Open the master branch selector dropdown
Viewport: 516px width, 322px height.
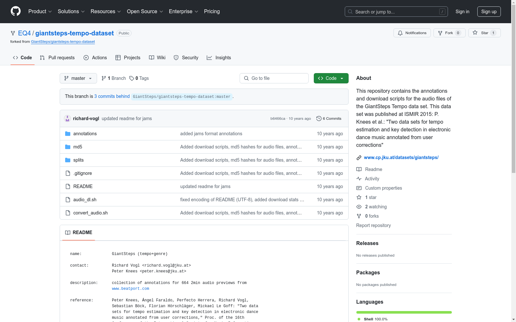click(78, 78)
